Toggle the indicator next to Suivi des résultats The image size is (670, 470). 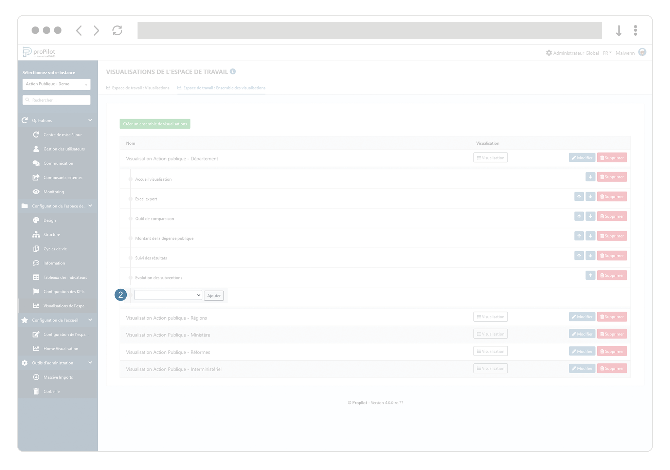[x=130, y=258]
